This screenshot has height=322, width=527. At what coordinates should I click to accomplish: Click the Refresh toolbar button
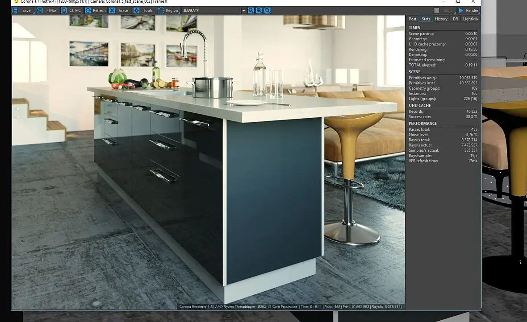[96, 10]
